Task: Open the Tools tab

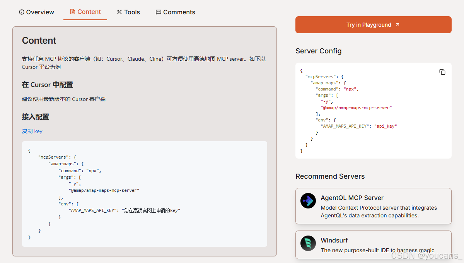Action: coord(128,12)
